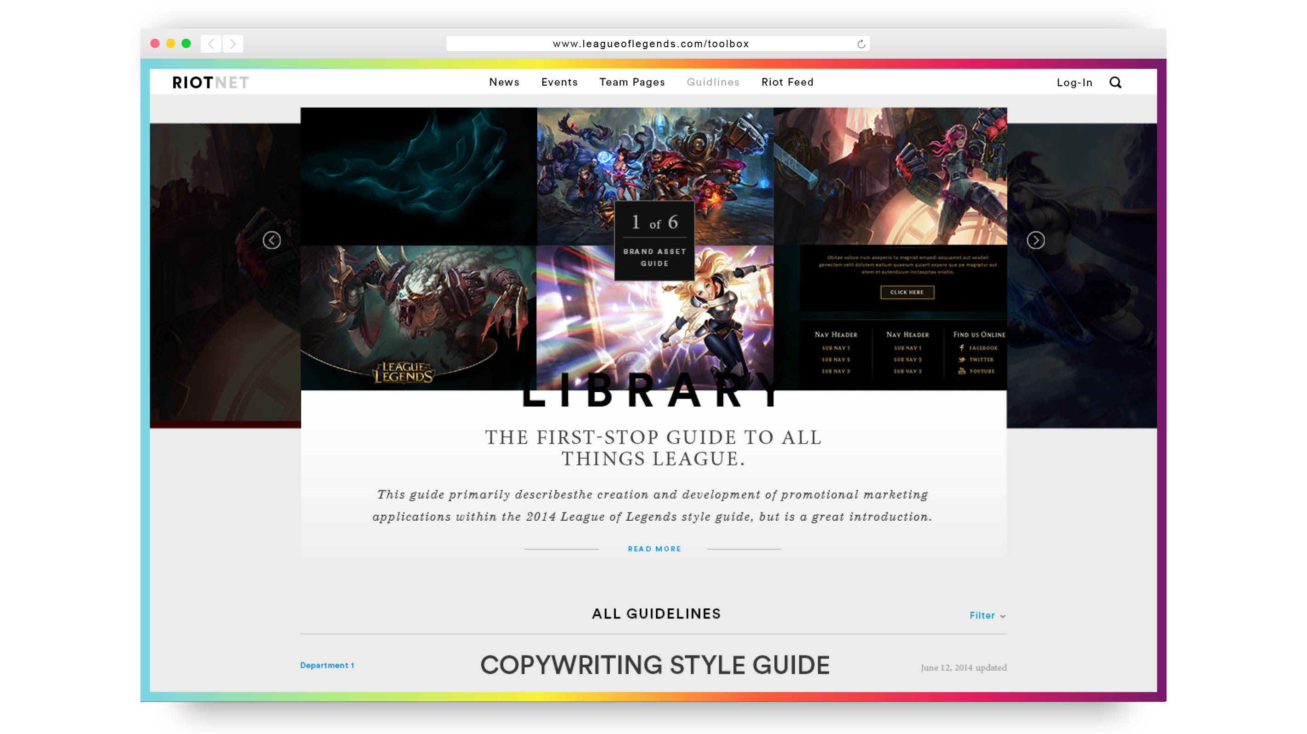Image resolution: width=1307 pixels, height=734 pixels.
Task: Open the Events navigation item
Action: click(559, 82)
